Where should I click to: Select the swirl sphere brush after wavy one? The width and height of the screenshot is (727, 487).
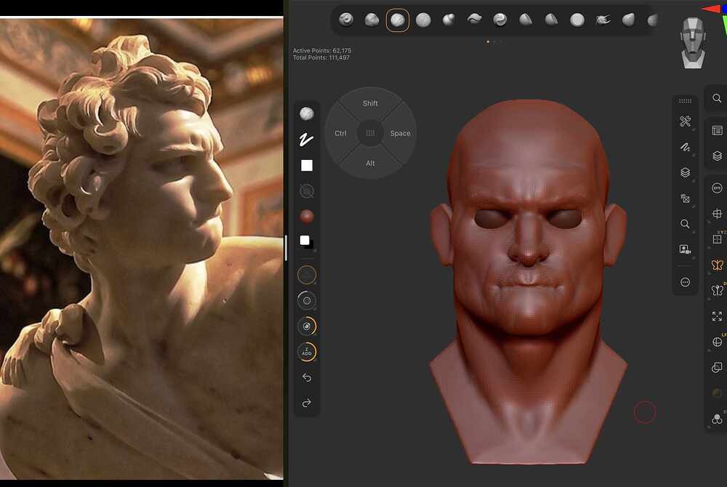[x=500, y=20]
